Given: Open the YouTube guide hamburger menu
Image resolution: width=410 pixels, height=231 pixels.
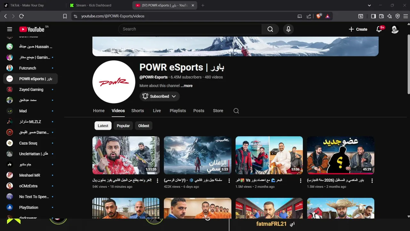Looking at the screenshot, I should 10,29.
